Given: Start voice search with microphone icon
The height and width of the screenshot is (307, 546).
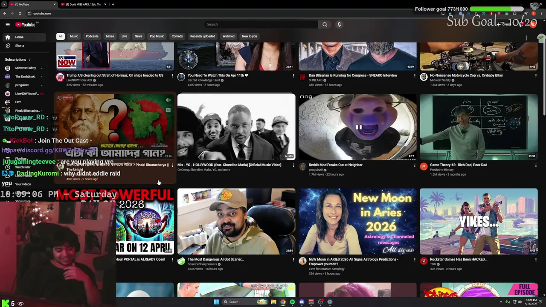Looking at the screenshot, I should [339, 24].
